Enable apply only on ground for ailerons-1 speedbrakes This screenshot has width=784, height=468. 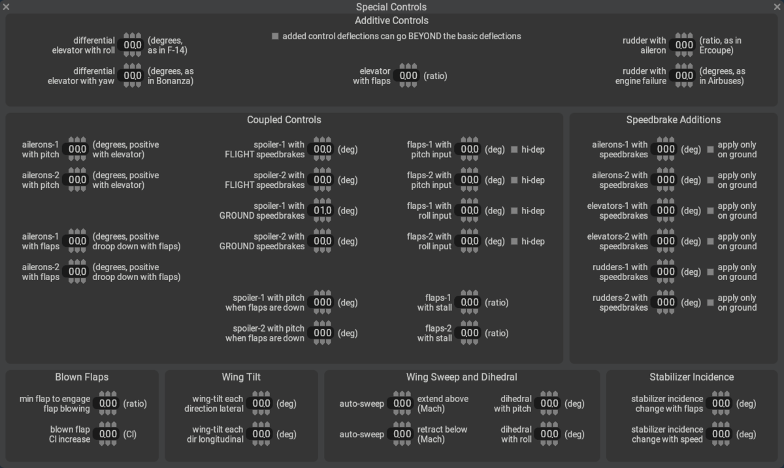[710, 149]
